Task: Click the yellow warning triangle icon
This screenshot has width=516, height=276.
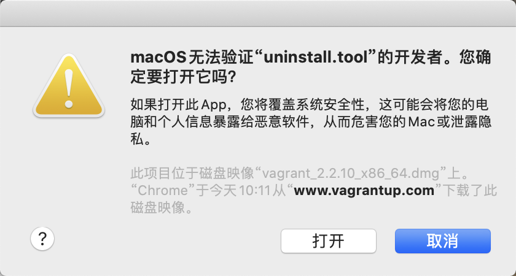Action: click(x=69, y=85)
